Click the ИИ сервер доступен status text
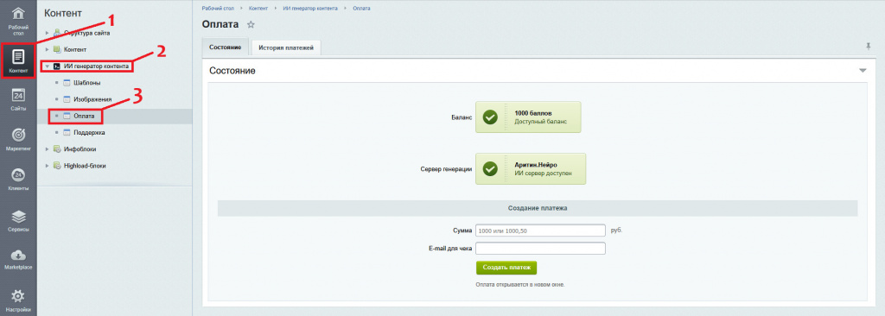 click(x=544, y=174)
